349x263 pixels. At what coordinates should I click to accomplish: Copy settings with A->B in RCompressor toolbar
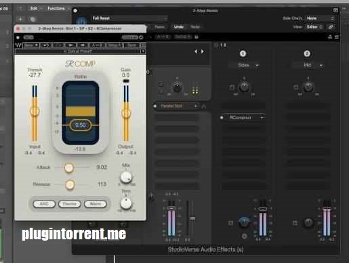tap(97, 45)
